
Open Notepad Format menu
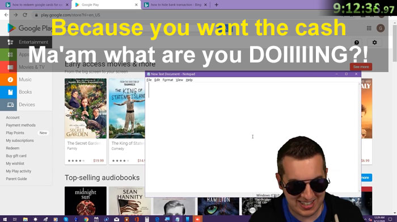point(168,80)
